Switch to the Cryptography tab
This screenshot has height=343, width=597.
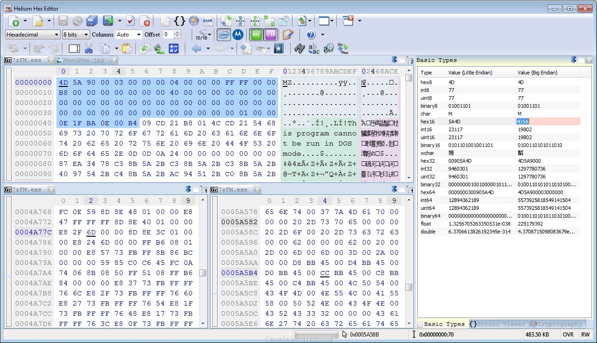[x=556, y=324]
